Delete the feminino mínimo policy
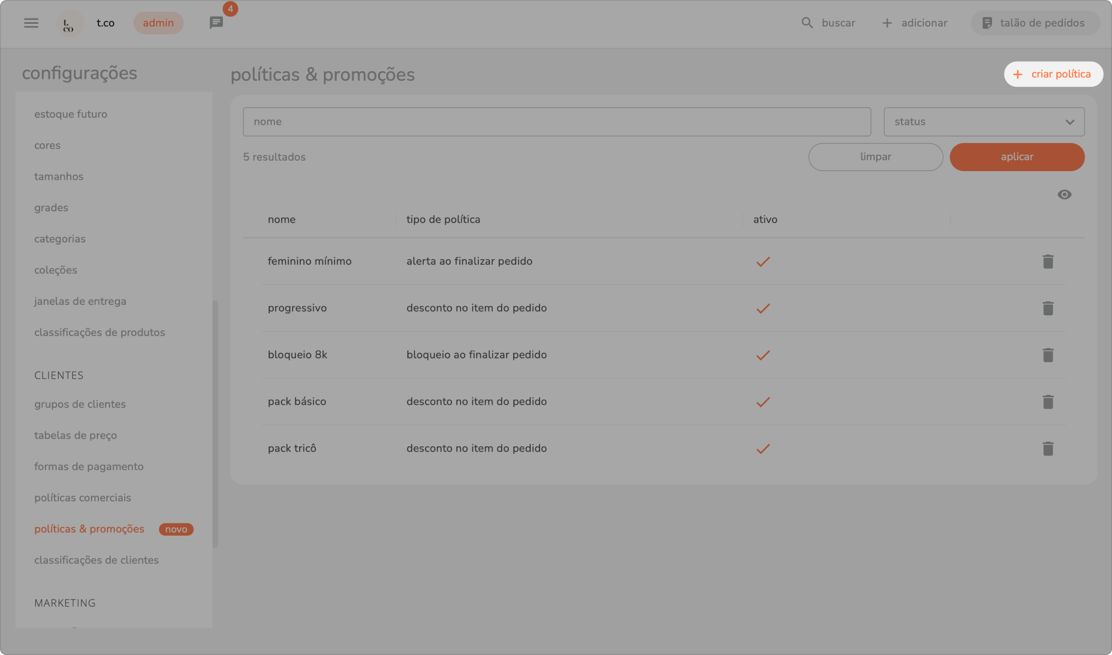1112x655 pixels. pyautogui.click(x=1048, y=261)
